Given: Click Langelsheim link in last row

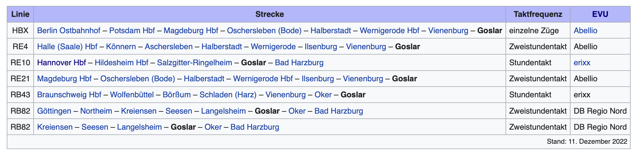Looking at the screenshot, I should tap(139, 127).
